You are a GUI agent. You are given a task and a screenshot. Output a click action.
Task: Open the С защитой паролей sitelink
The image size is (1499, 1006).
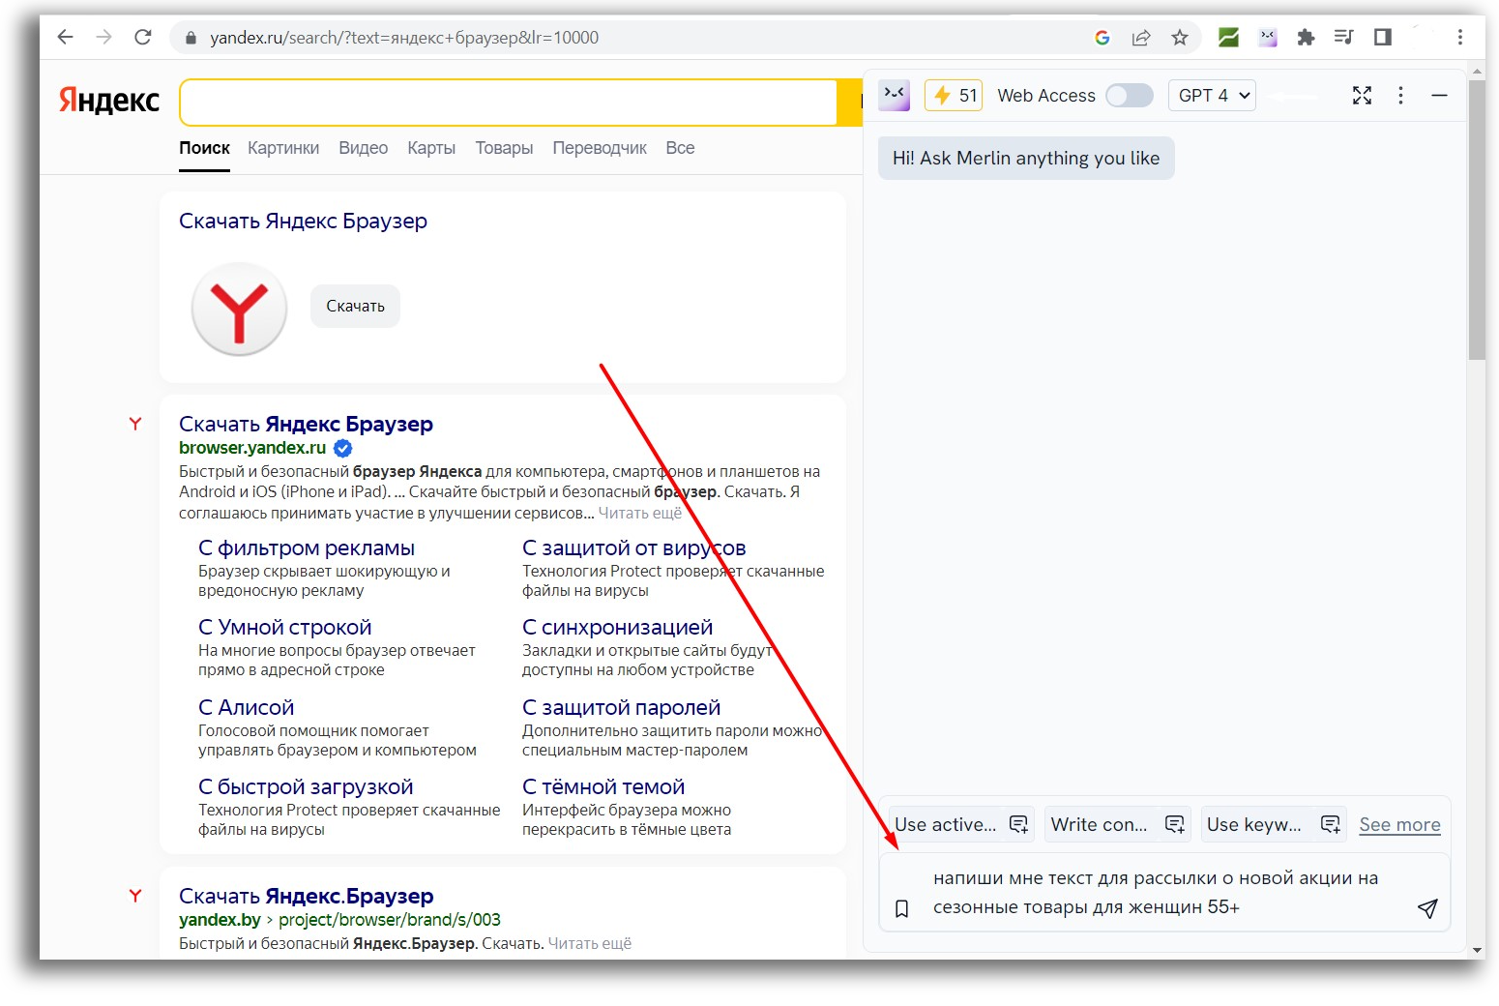point(621,708)
